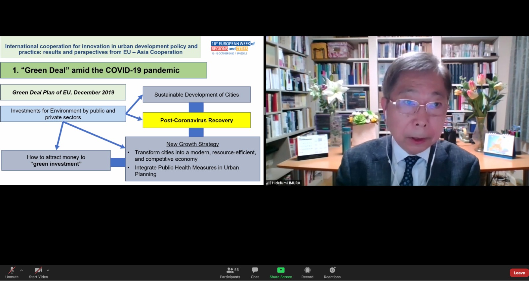Open video options arrow beside Start Video
Image resolution: width=529 pixels, height=281 pixels.
(48, 270)
